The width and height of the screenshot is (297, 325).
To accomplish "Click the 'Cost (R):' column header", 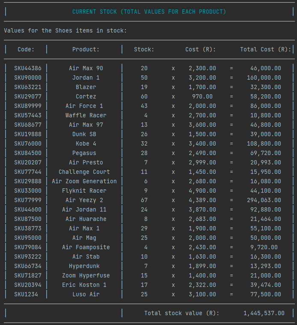I will point(200,49).
